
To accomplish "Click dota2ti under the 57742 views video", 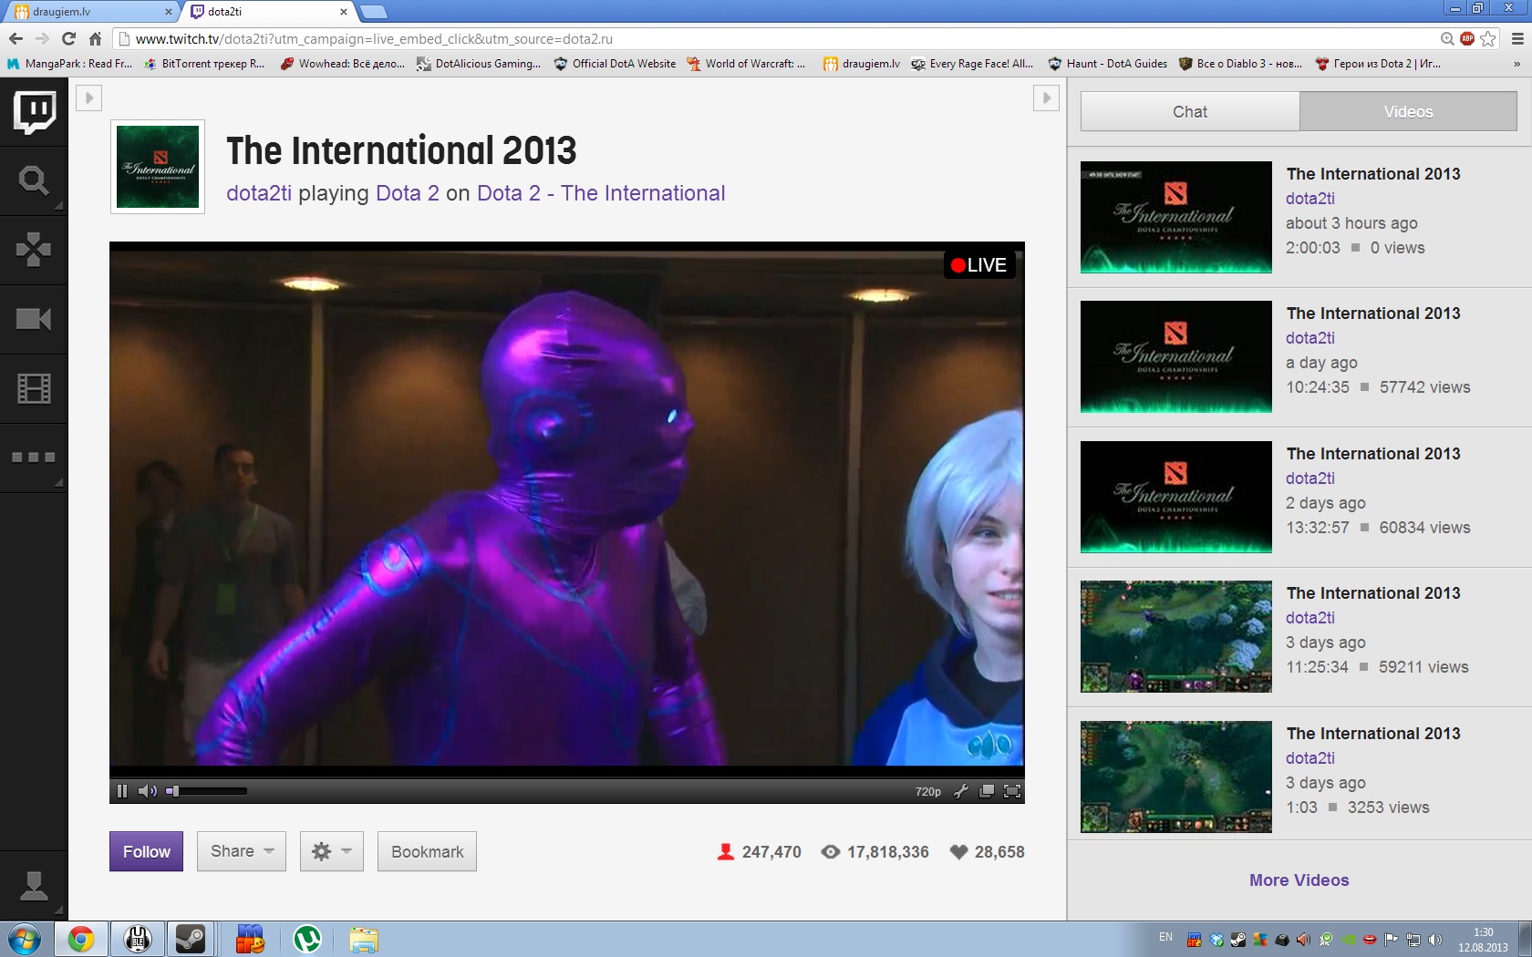I will pos(1309,338).
